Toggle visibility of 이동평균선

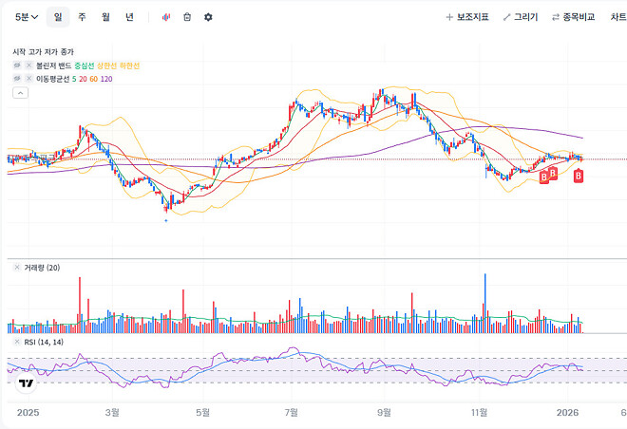point(17,79)
